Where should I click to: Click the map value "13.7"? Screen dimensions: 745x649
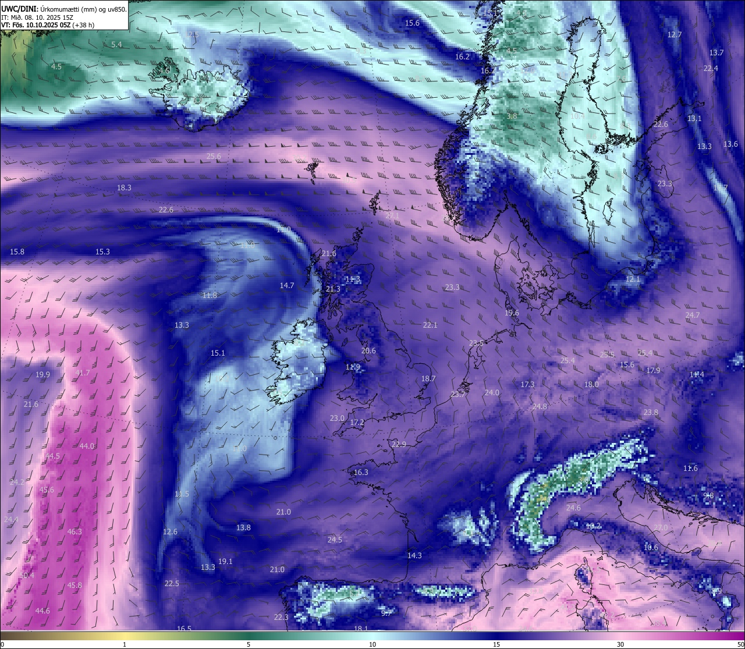point(716,53)
